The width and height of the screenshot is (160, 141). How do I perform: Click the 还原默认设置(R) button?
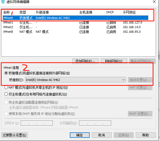pyautogui.click(x=15, y=135)
